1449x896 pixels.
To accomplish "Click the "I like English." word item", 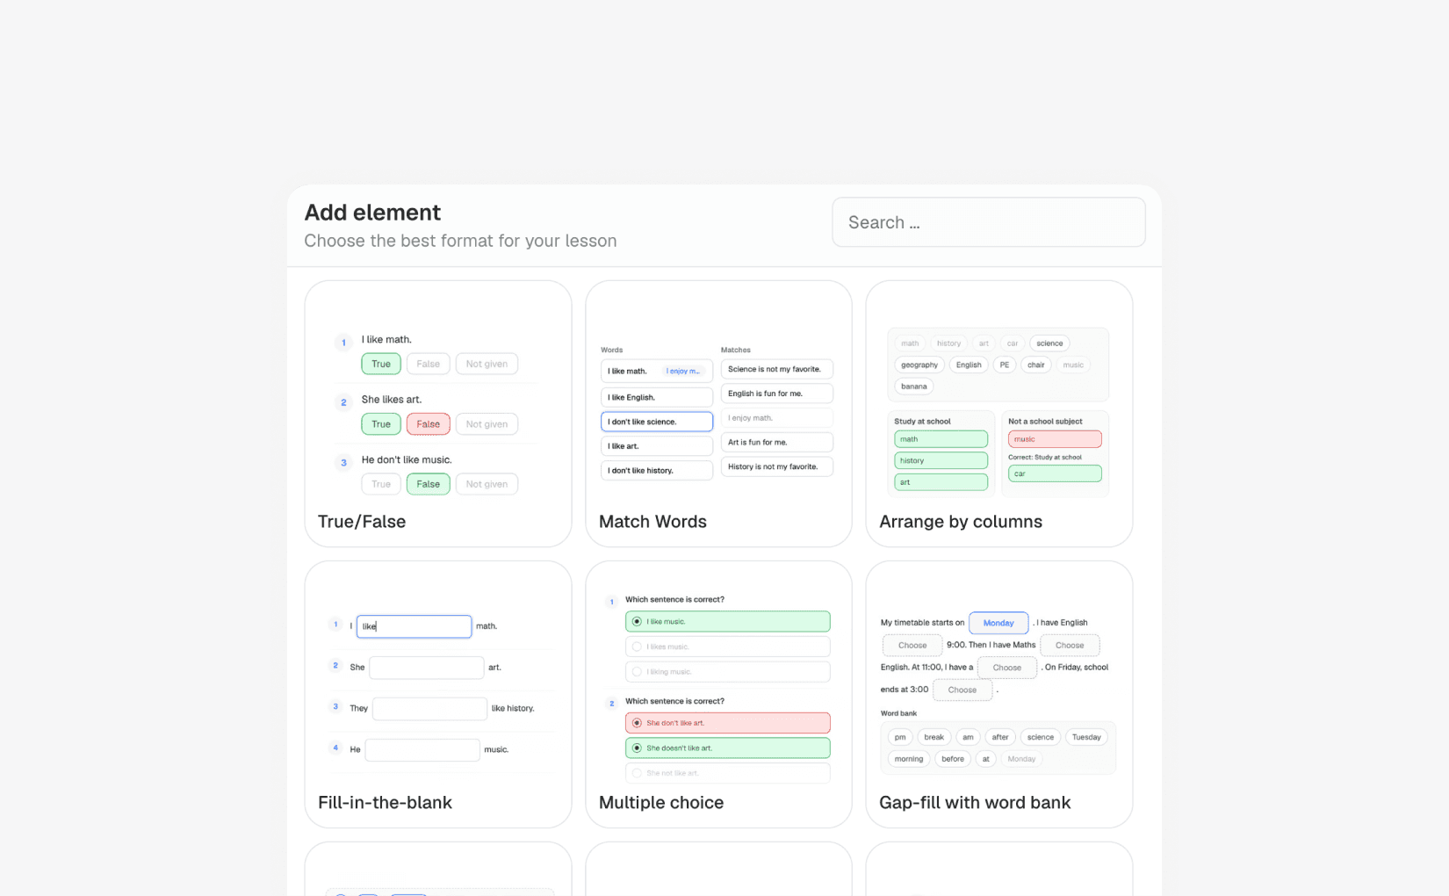I will [x=657, y=397].
